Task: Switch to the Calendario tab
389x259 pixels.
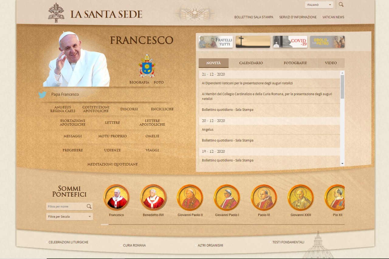Action: [251, 63]
